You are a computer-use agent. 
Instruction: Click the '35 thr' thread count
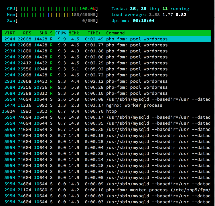pos(150,9)
